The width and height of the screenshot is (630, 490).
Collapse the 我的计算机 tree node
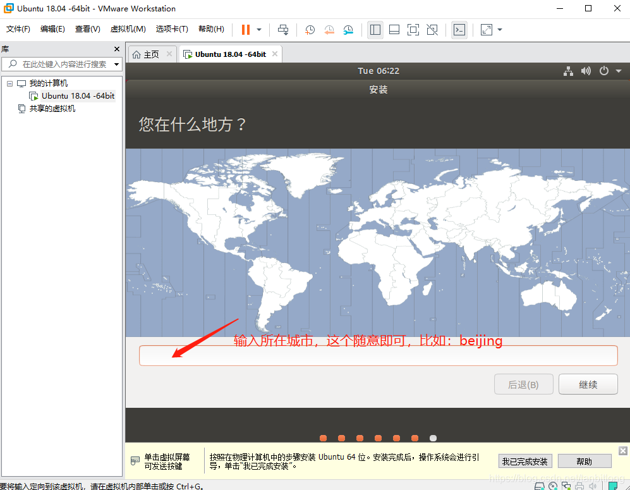click(x=9, y=83)
